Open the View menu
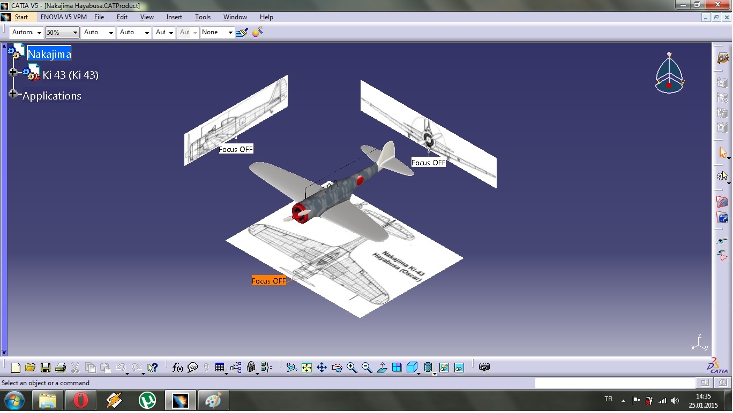 coord(147,17)
